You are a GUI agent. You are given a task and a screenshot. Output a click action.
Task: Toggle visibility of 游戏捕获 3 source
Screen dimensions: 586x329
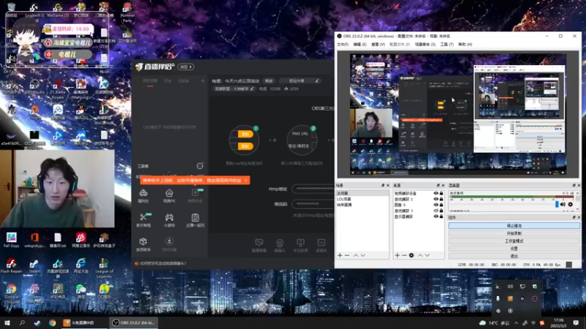(436, 211)
